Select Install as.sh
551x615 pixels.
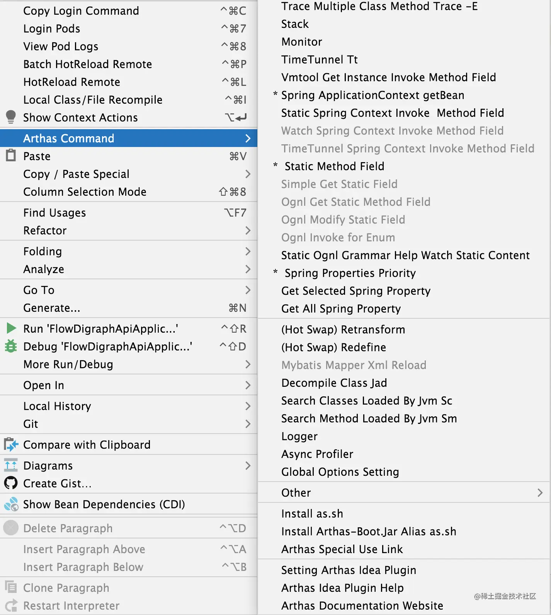tap(404, 514)
